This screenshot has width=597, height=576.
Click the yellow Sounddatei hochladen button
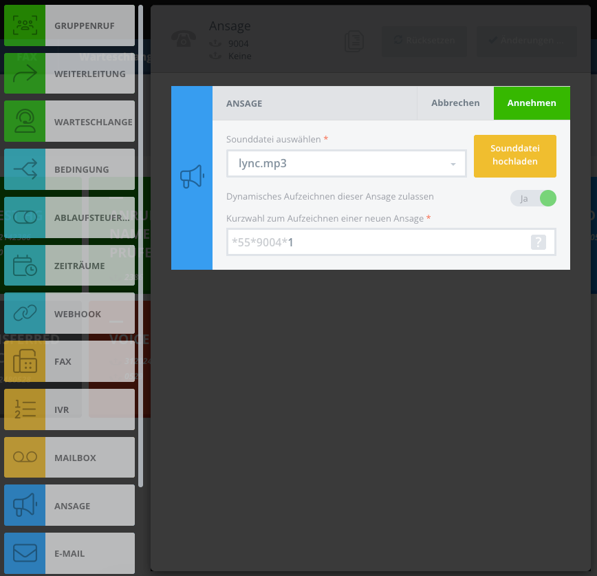click(514, 156)
